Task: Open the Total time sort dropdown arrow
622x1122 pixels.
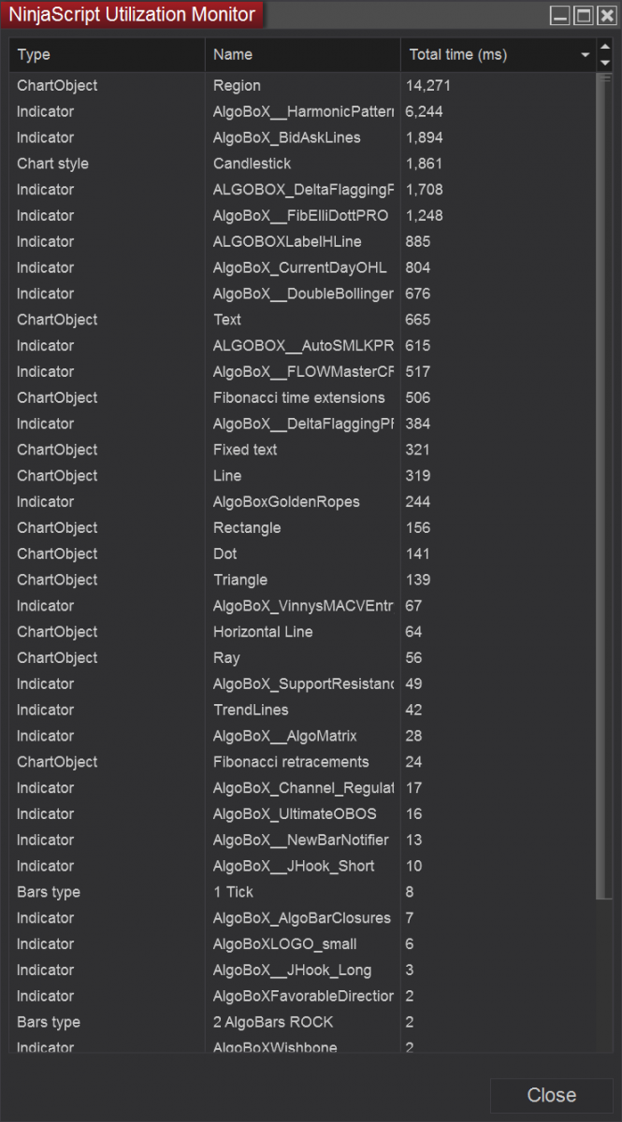Action: pyautogui.click(x=586, y=55)
